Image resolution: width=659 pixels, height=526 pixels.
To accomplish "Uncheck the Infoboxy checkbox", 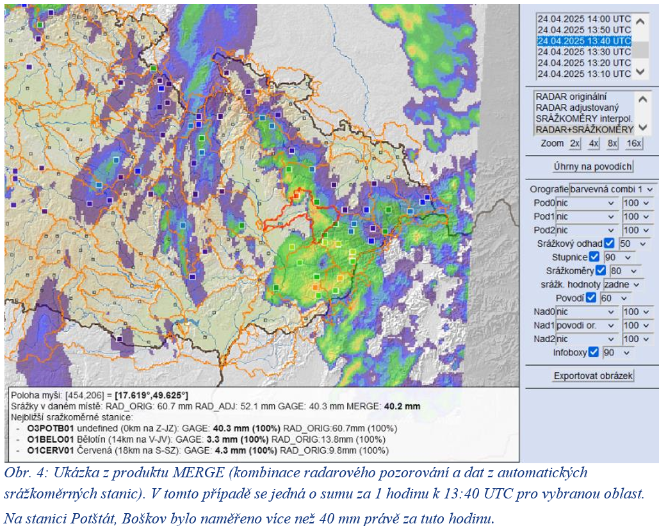I will point(593,352).
